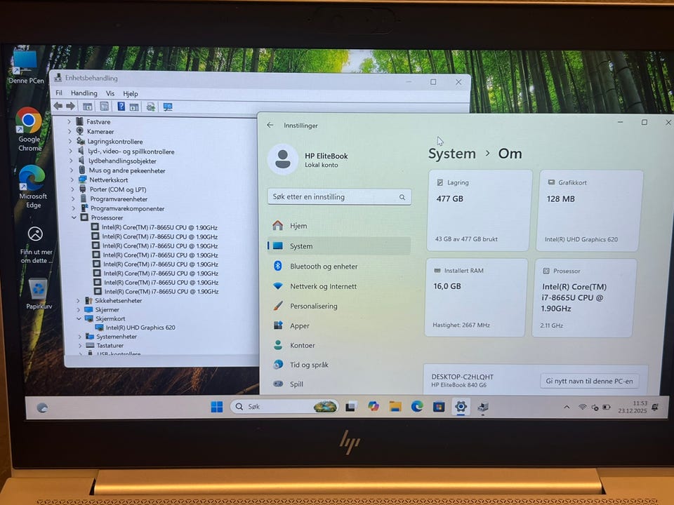
Task: Open Finn ut mer om dette desktop icon
Action: coord(36,244)
